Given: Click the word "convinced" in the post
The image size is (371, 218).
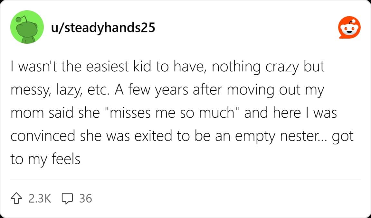Looking at the screenshot, I should 43,136.
